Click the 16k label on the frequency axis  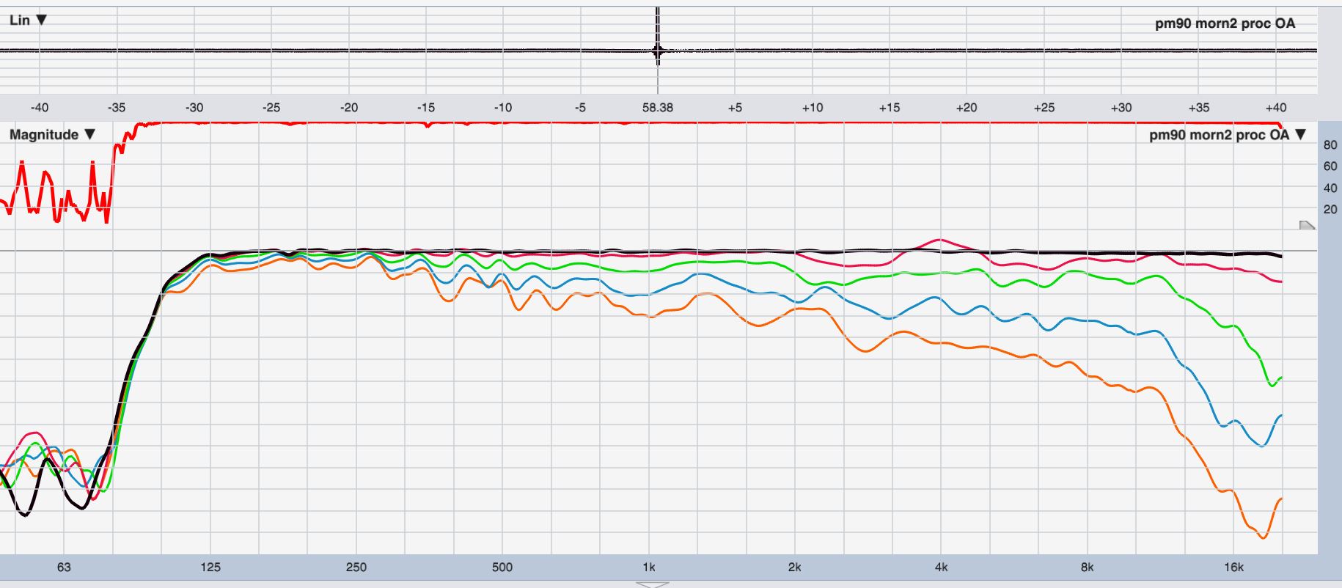(1233, 567)
